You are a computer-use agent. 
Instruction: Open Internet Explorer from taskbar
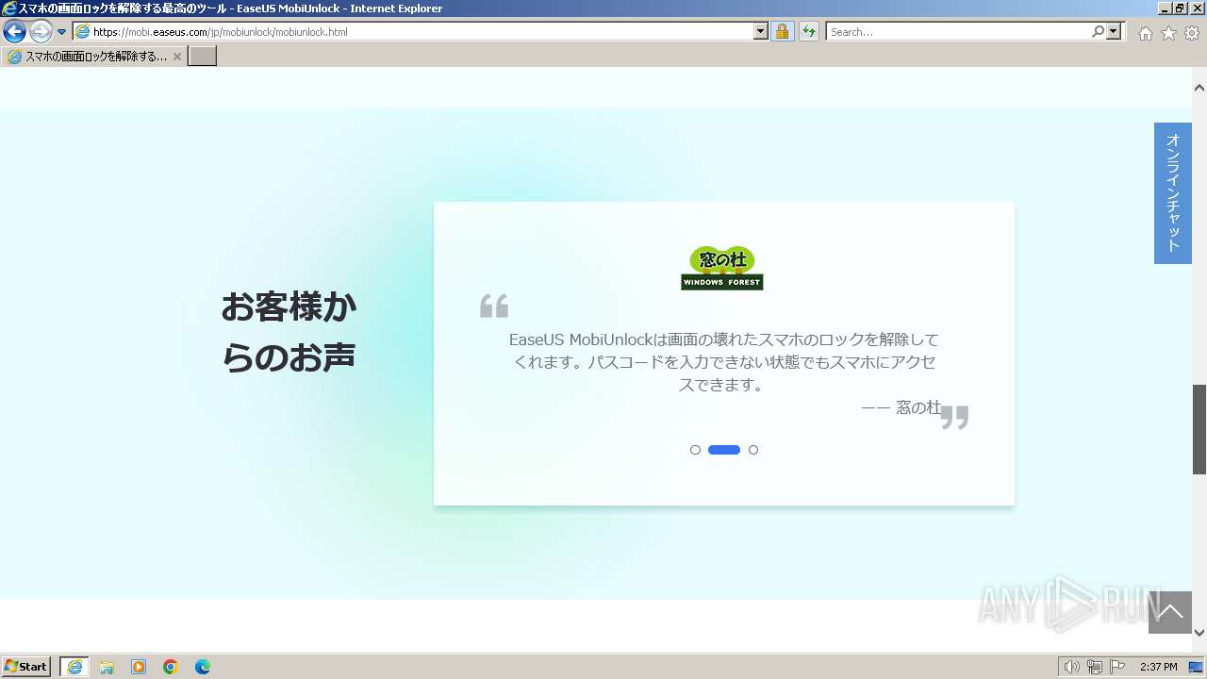pyautogui.click(x=74, y=667)
